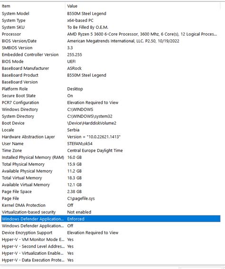Select the Processor row label
Viewport: 225px width, 269px height.
point(11,34)
